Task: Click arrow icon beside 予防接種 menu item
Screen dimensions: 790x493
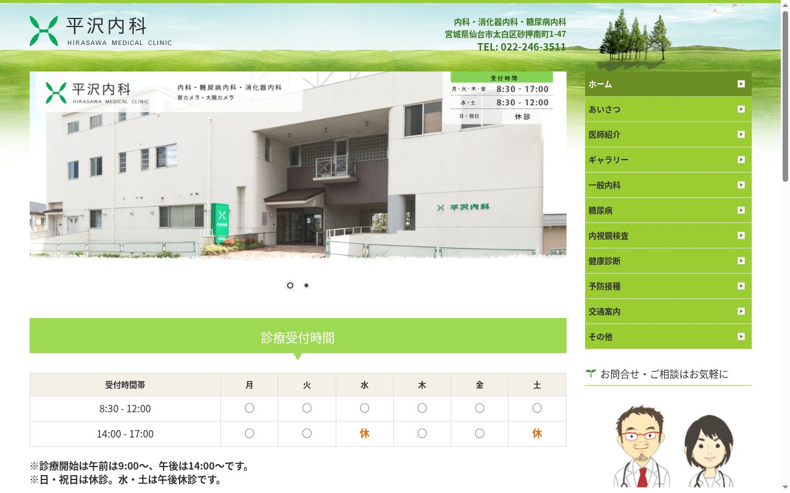Action: click(x=741, y=286)
